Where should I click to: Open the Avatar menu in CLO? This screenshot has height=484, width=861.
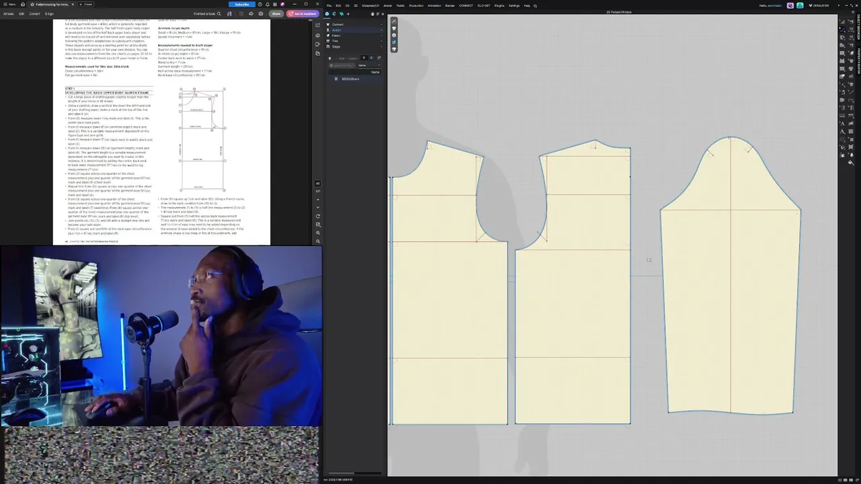[x=387, y=5]
